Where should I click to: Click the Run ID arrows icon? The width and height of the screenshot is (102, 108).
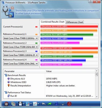pyautogui.click(x=8, y=96)
